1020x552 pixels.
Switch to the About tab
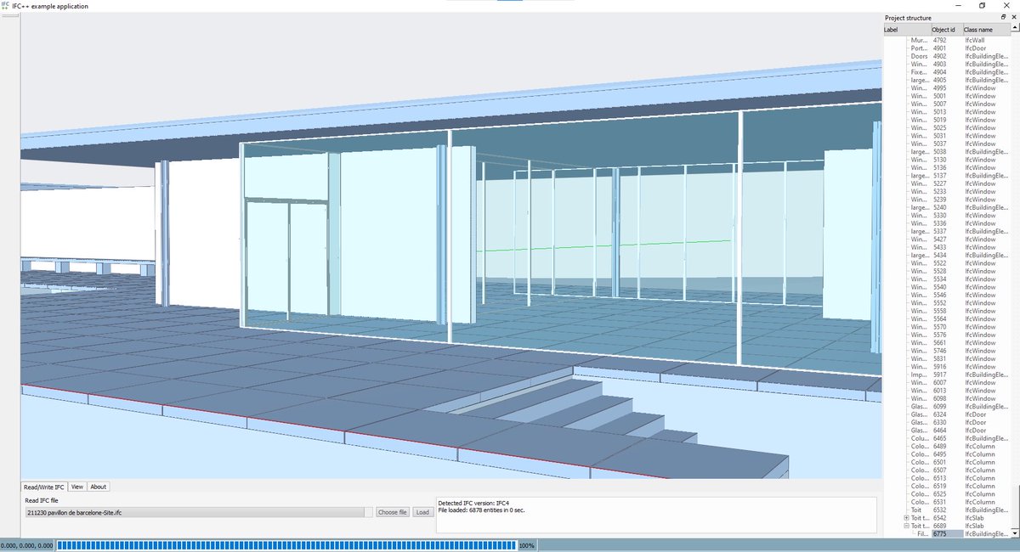99,487
